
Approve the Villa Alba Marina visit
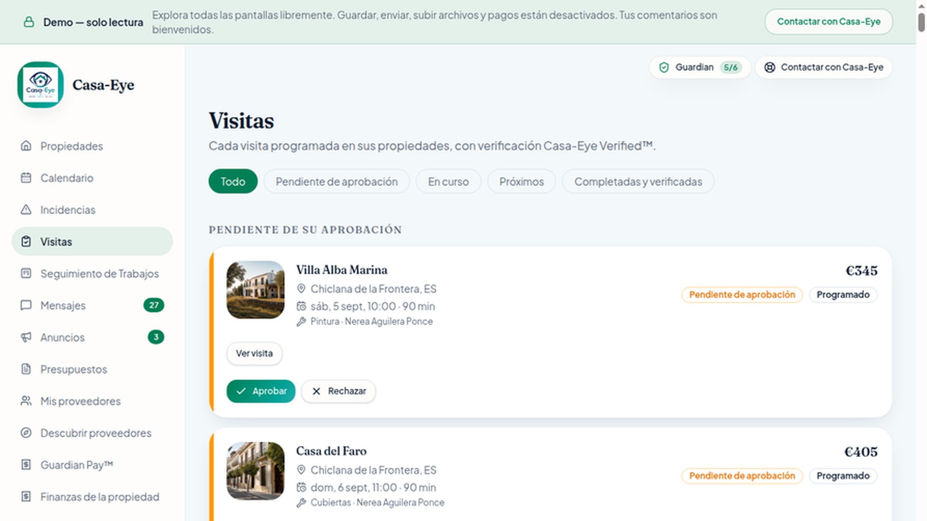point(261,391)
